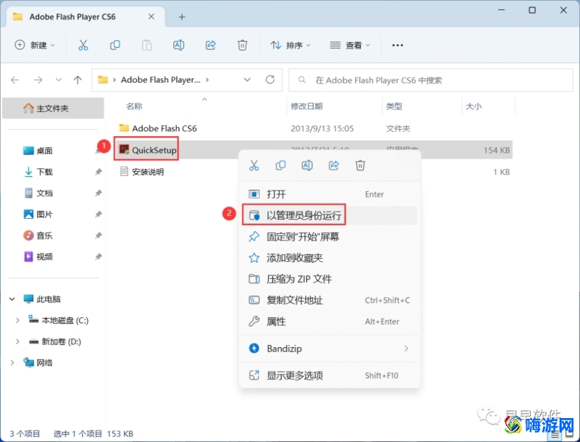Image resolution: width=580 pixels, height=442 pixels.
Task: Rename using the context menu rename icon
Action: [307, 165]
